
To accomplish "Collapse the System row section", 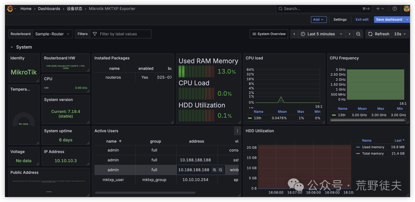I will click(12, 47).
